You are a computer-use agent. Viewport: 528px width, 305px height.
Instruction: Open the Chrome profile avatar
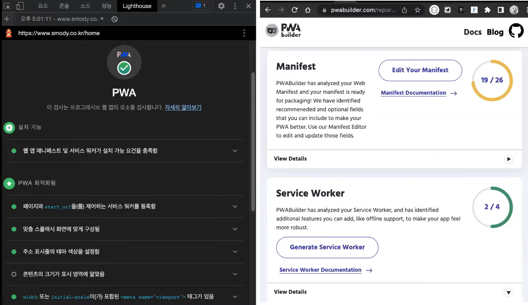[x=514, y=10]
